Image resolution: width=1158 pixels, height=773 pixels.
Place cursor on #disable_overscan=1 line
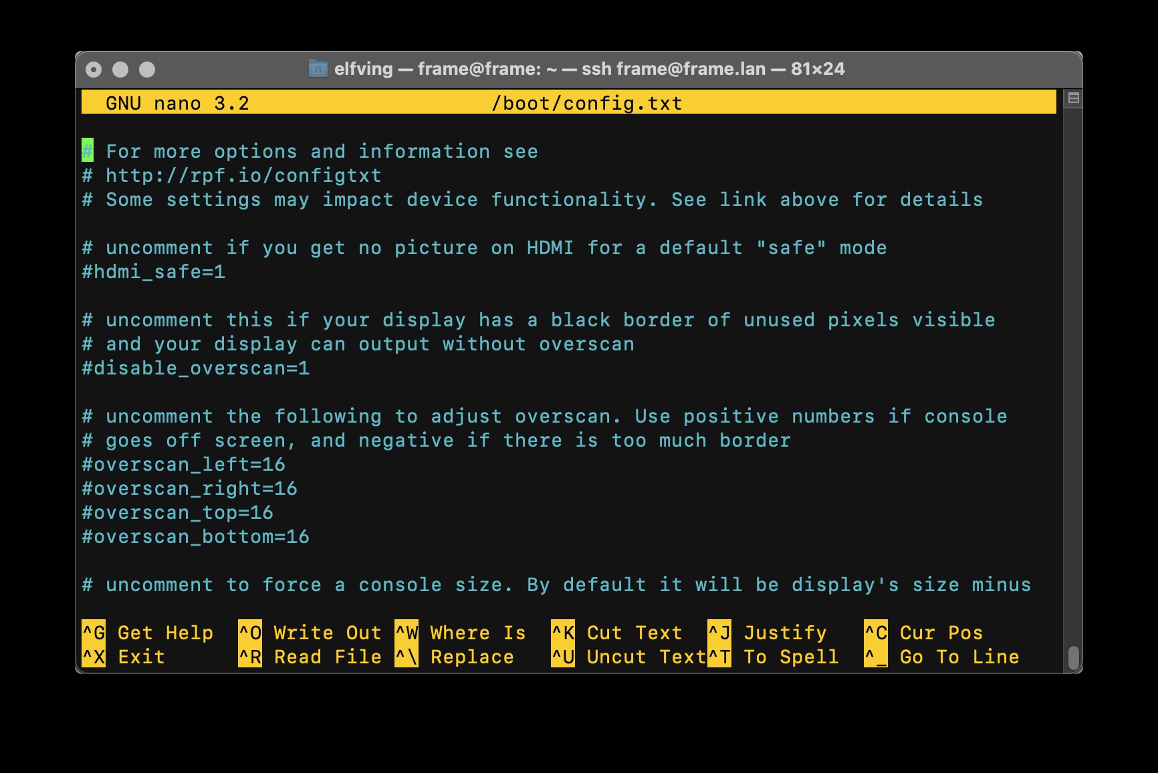[x=196, y=368]
